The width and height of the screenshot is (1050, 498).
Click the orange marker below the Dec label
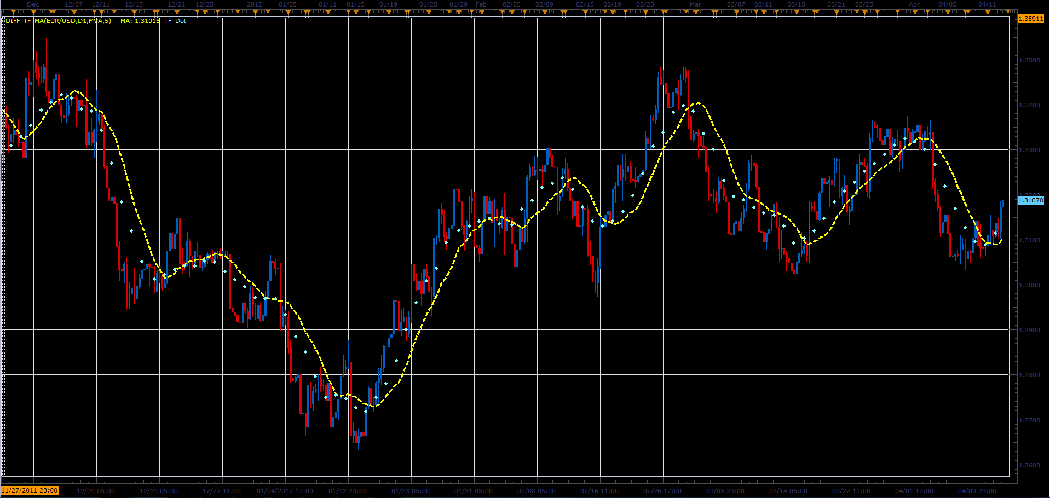coord(34,11)
